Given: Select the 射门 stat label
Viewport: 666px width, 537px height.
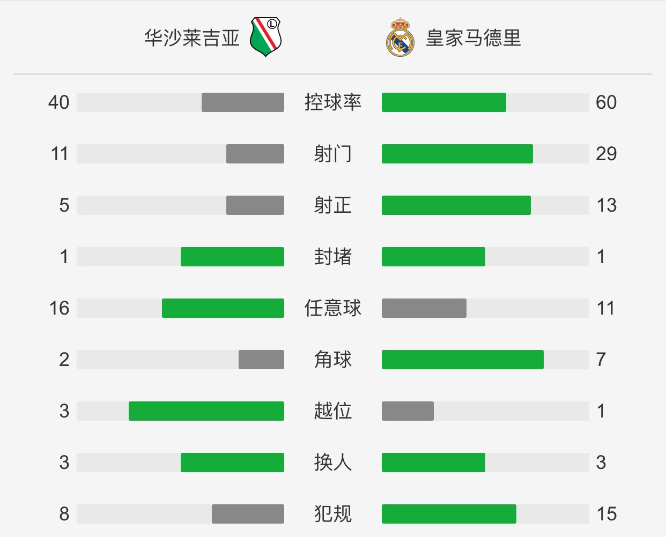Looking at the screenshot, I should pos(333,154).
